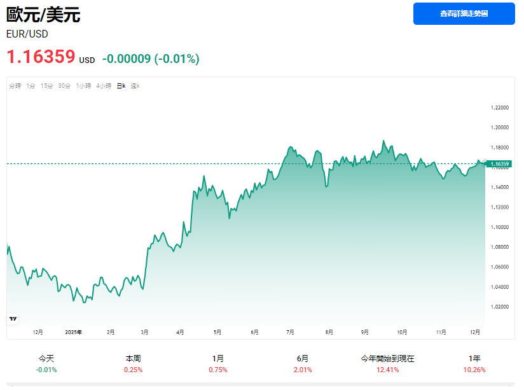The height and width of the screenshot is (390, 524).
Task: Show 今天 performance range
Action: (46, 364)
